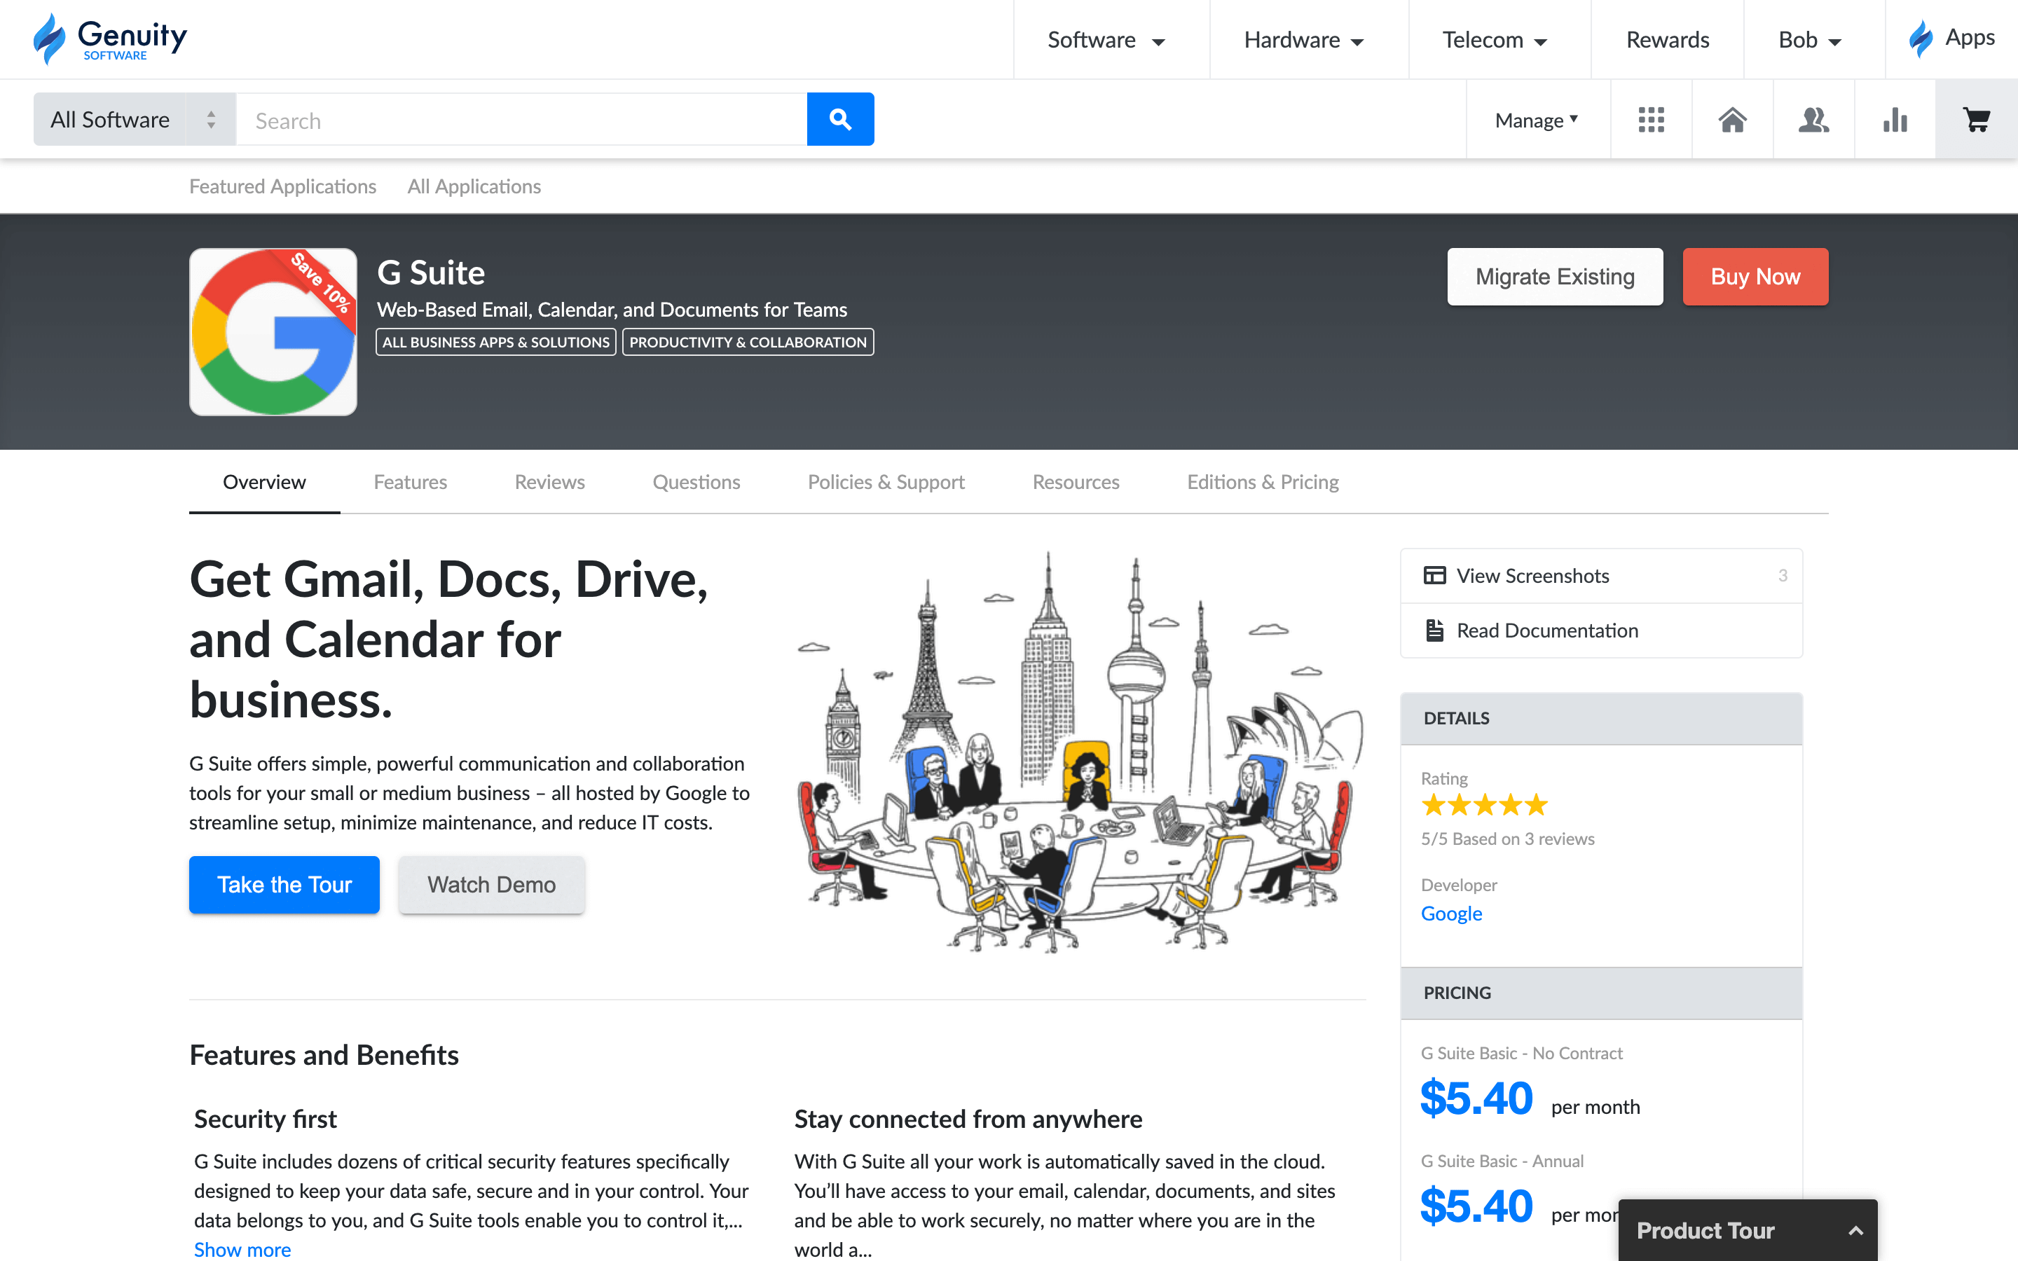Click the Apps flame icon in header
Viewport: 2018px width, 1261px height.
1921,39
